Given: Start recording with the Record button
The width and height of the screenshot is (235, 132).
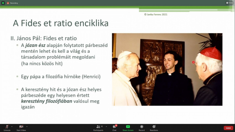Looking at the screenshot, I should (x=142, y=128).
